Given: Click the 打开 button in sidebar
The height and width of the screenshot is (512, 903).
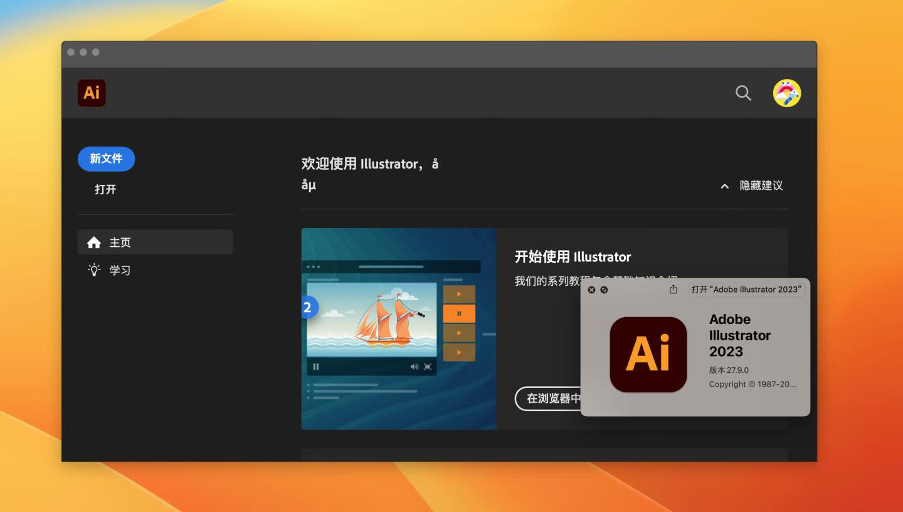Looking at the screenshot, I should coord(105,189).
